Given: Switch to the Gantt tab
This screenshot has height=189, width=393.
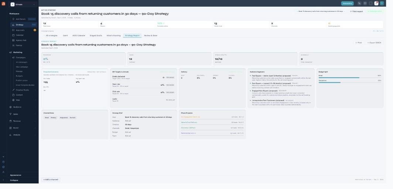Looking at the screenshot, I should pyautogui.click(x=65, y=35).
